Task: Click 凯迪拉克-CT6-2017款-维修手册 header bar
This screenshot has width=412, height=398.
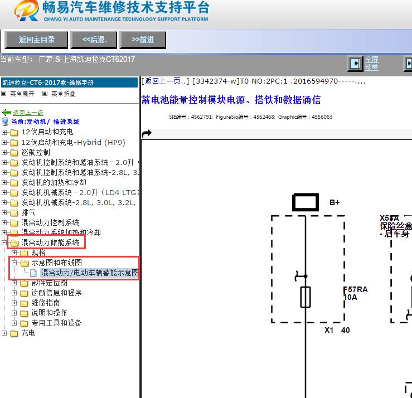Action: click(69, 82)
